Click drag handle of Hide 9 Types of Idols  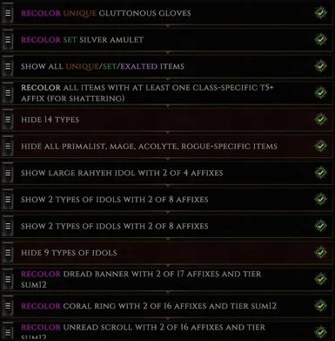[8, 253]
